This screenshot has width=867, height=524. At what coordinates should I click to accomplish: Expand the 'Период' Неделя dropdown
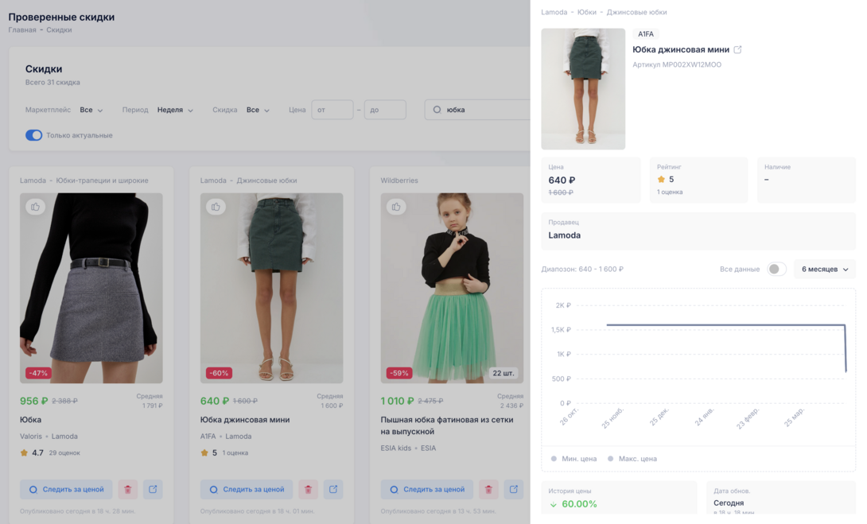coord(175,110)
